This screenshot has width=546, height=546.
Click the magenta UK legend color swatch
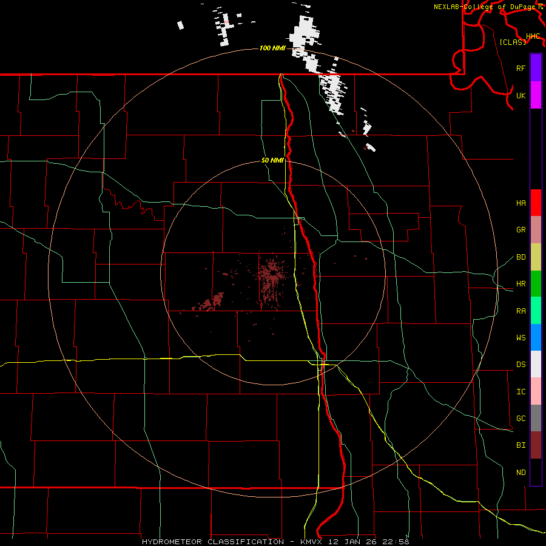536,95
